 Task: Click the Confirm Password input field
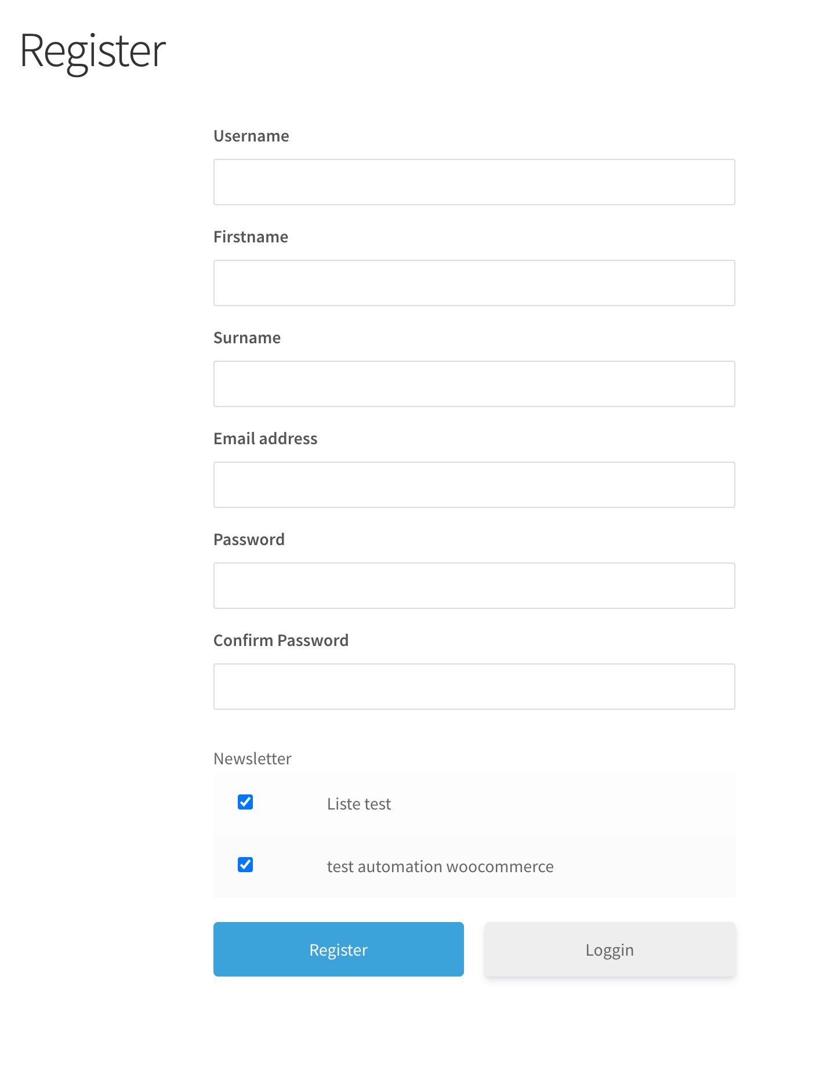(474, 687)
